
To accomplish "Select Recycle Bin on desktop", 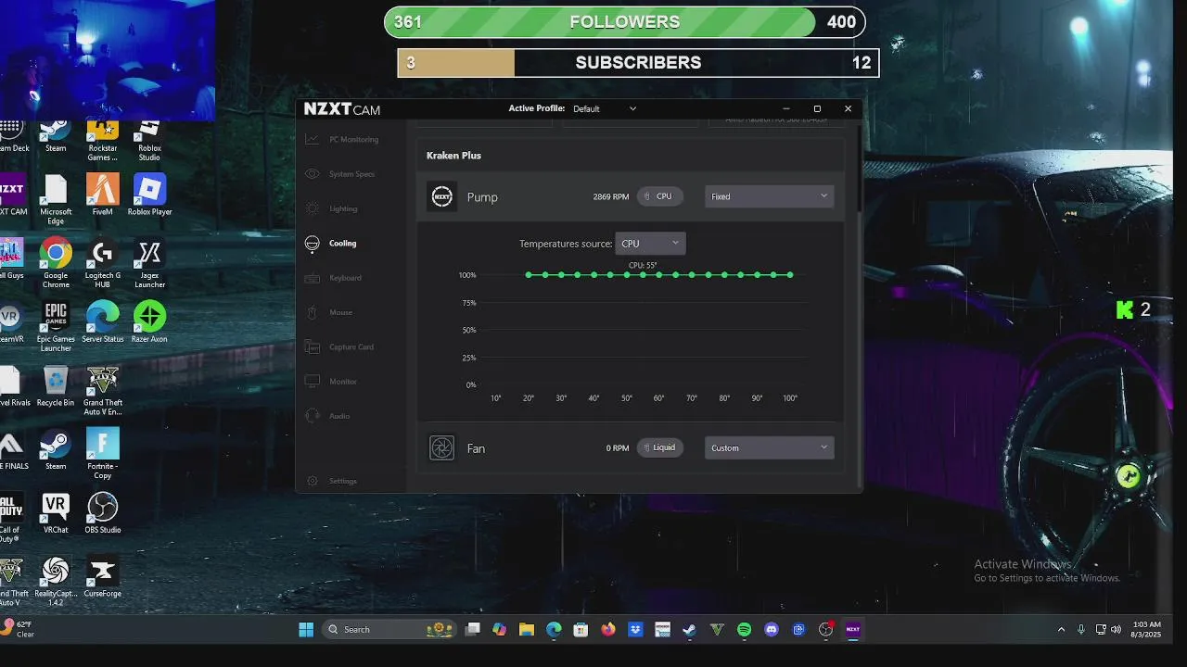I will 56,386.
